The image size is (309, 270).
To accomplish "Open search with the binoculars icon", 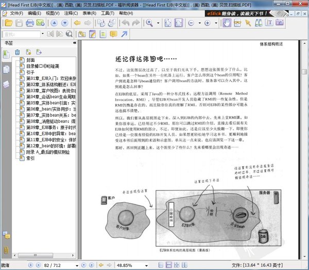I will tap(259, 23).
